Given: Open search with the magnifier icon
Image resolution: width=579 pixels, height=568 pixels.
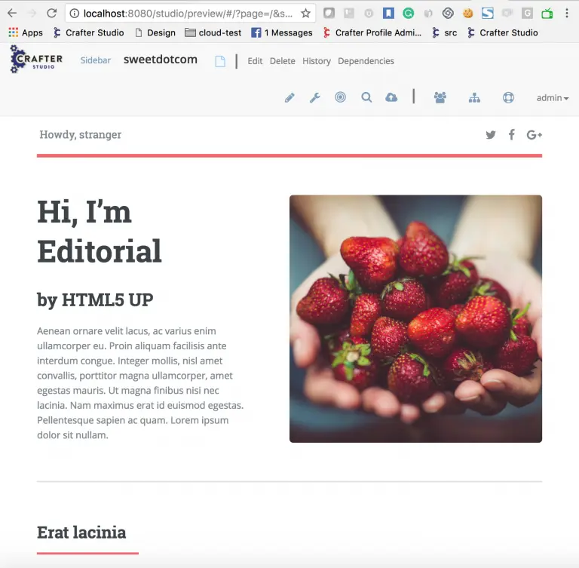Looking at the screenshot, I should [366, 97].
